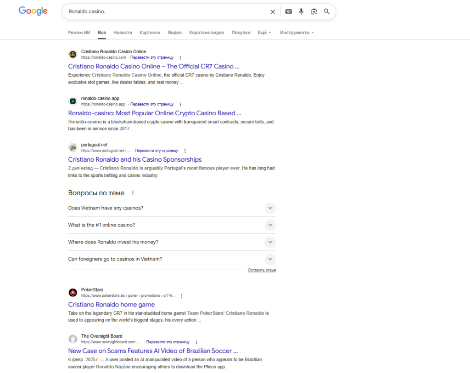Switch to Видео tab
This screenshot has width=470, height=373.
point(175,33)
